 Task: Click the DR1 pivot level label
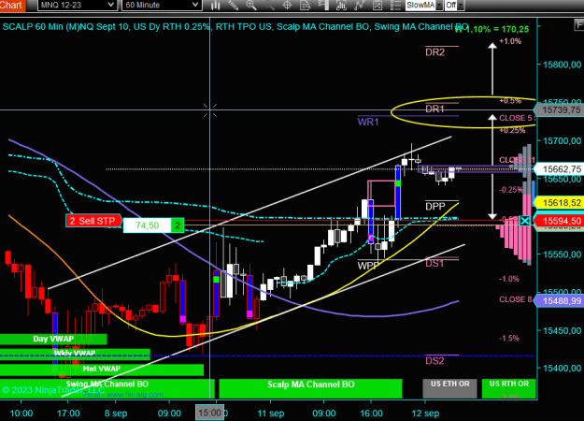(x=435, y=109)
